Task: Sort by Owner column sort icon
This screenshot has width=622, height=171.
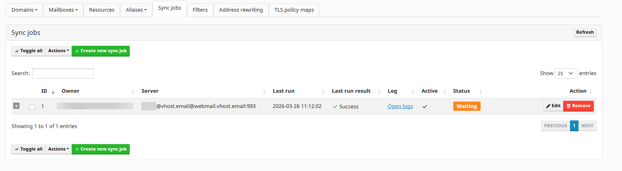Action: (133, 91)
